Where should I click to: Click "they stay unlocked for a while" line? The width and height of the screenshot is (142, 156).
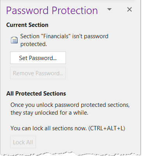click(49, 113)
